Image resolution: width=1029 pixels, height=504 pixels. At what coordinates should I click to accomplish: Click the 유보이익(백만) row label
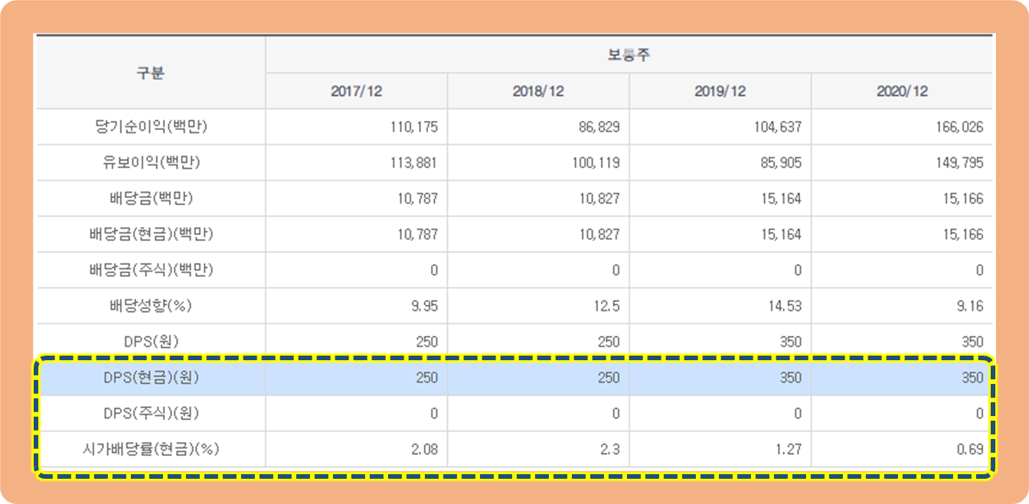coord(151,163)
